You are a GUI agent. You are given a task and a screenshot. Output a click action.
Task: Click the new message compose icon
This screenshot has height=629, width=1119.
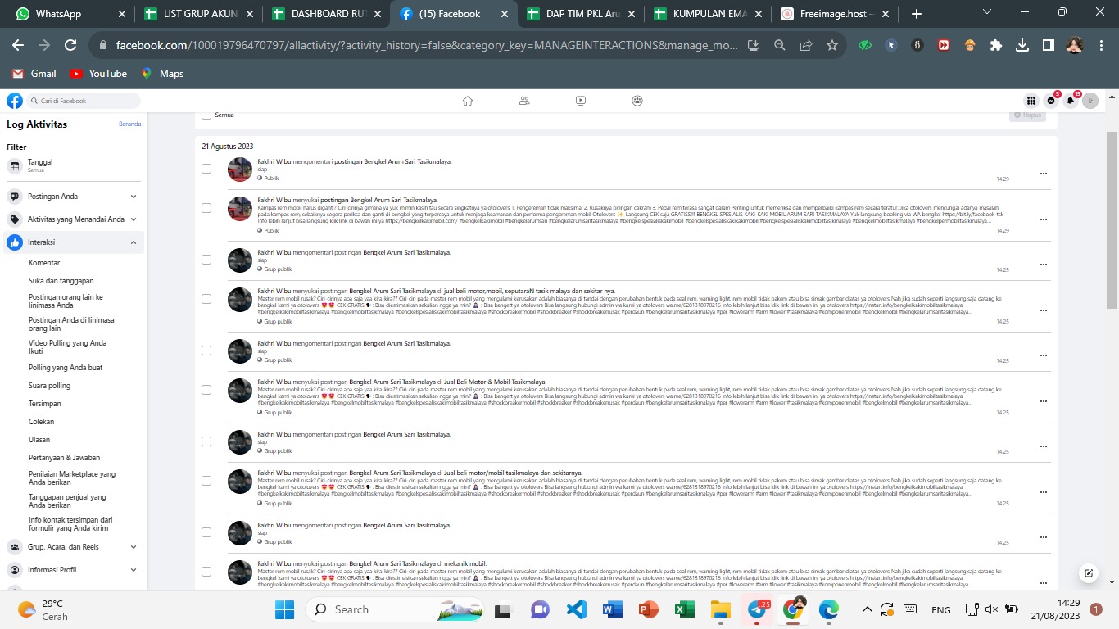click(x=1088, y=573)
